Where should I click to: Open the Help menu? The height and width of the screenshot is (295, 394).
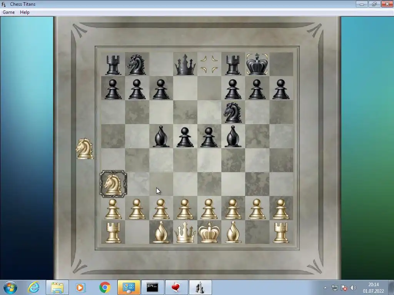[25, 12]
